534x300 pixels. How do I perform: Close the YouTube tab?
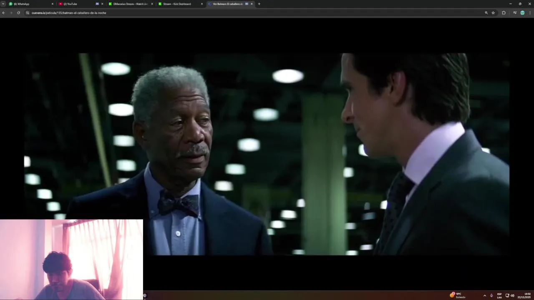click(102, 4)
